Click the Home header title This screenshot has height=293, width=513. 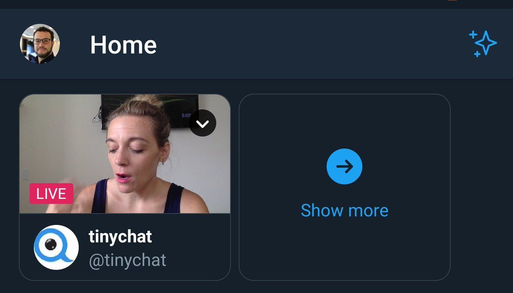pos(123,44)
